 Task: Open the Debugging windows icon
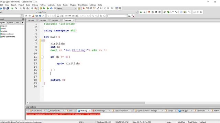(116, 8)
